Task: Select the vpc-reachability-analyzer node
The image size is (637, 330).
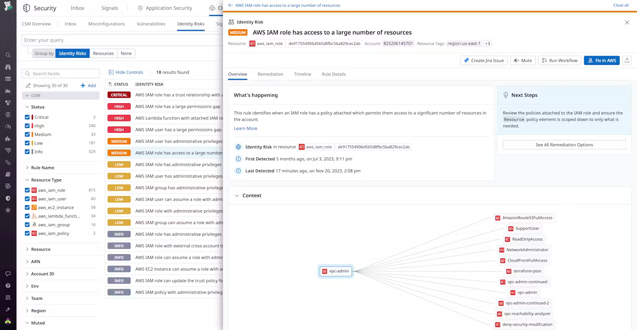Action: point(524,314)
